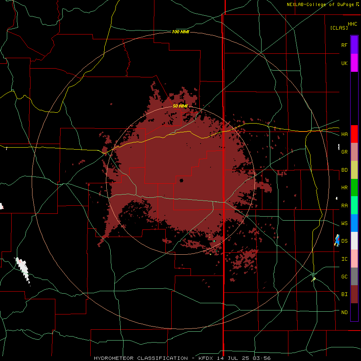The image size is (361, 361).
Task: Click the WS legend label
Action: point(345,223)
